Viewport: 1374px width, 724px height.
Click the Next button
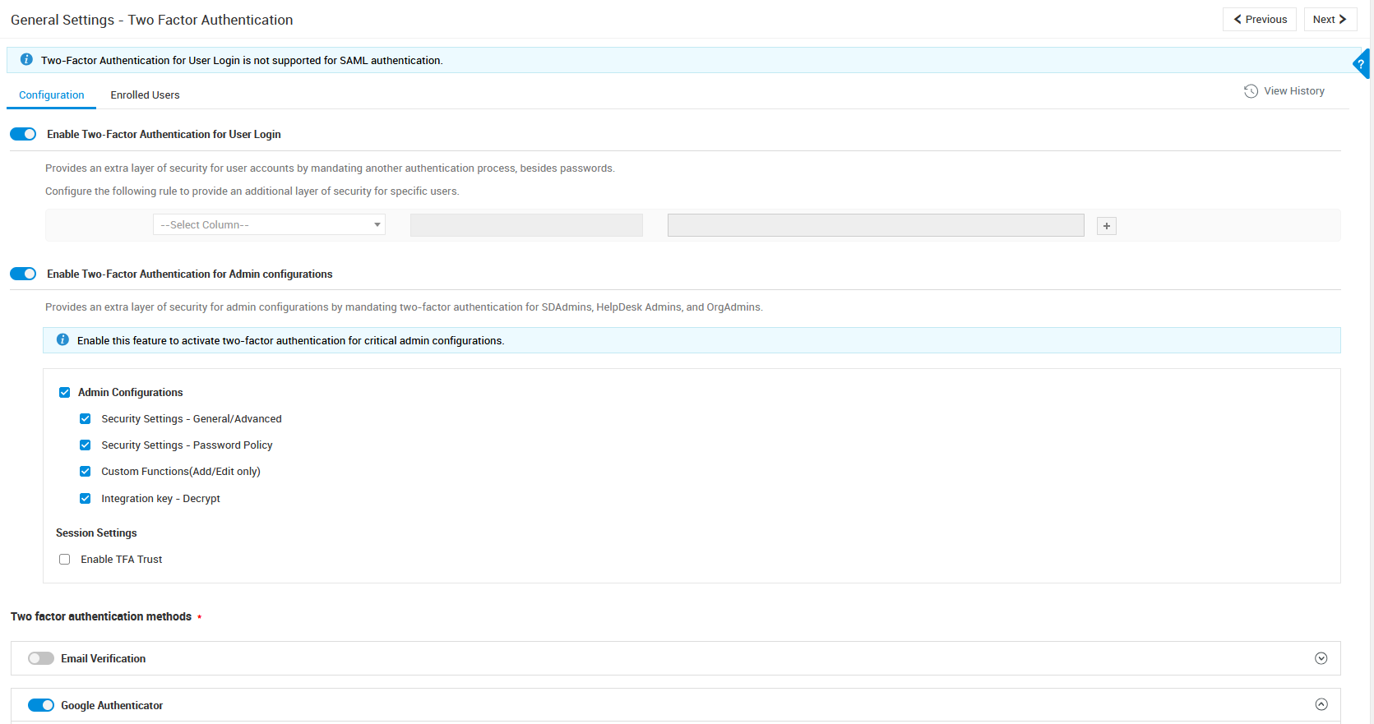pyautogui.click(x=1330, y=20)
